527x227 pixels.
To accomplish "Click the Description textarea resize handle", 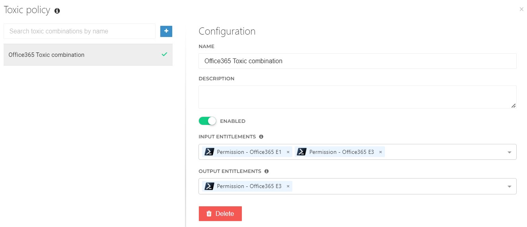I will point(513,106).
